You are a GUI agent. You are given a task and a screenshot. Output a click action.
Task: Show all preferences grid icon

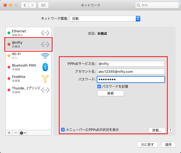tap(43, 5)
